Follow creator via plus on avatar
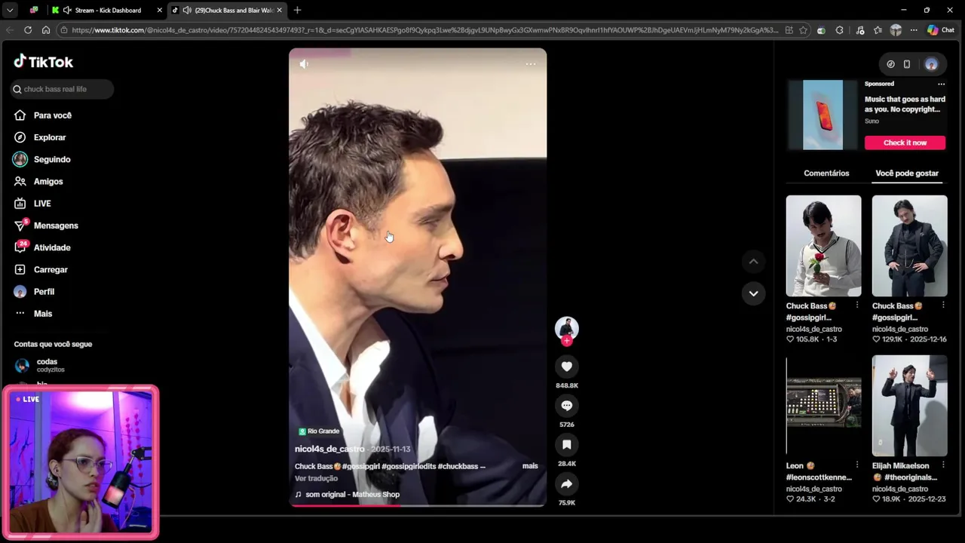 click(x=567, y=341)
